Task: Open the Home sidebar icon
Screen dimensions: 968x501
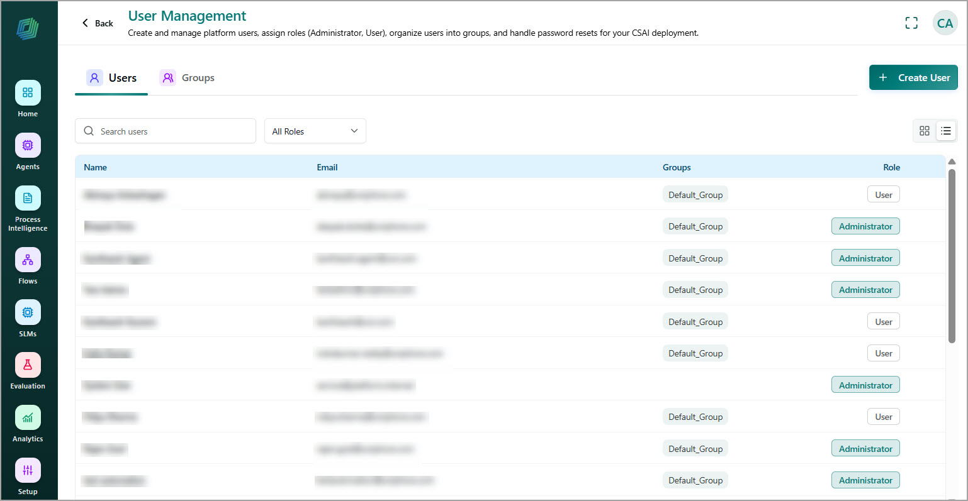Action: click(x=28, y=93)
